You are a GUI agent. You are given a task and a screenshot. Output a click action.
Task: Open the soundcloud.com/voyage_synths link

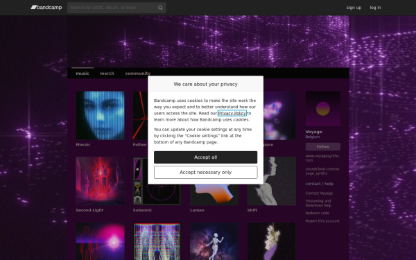click(x=322, y=171)
